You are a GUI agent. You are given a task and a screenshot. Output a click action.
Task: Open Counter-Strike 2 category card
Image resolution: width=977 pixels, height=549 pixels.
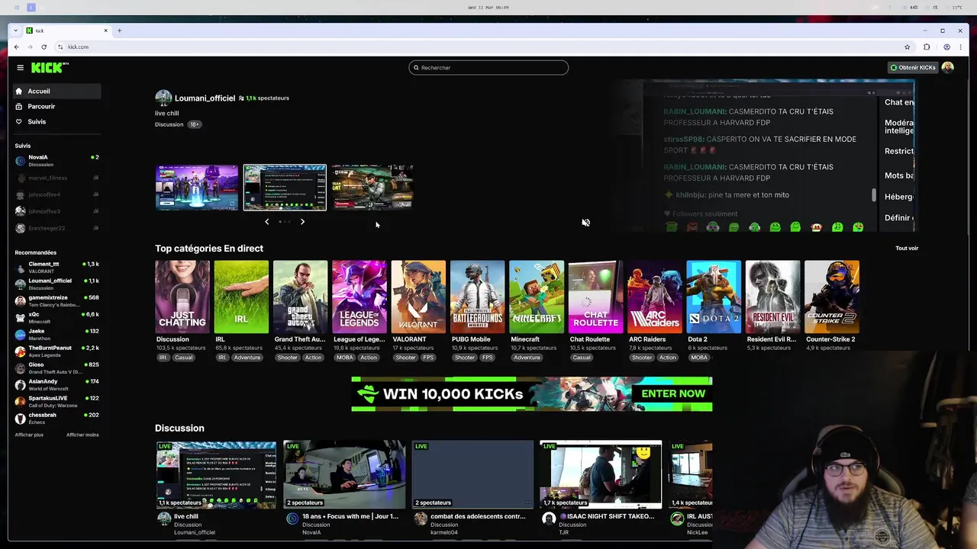click(x=832, y=297)
